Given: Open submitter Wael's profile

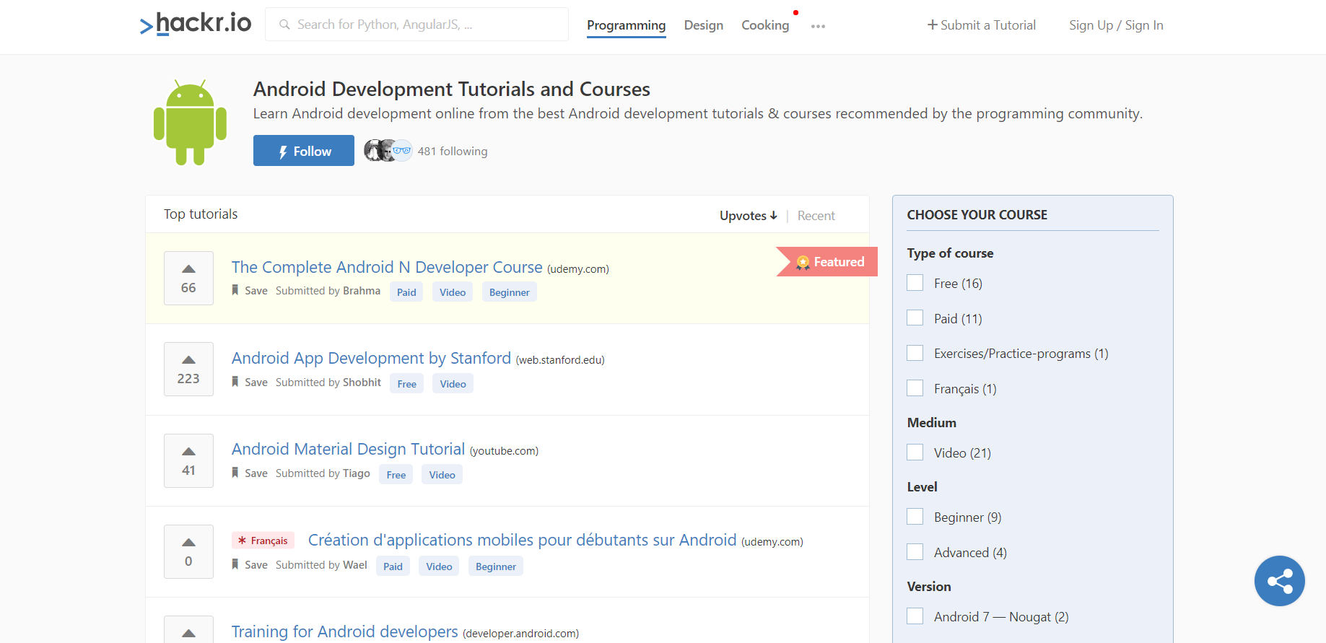Looking at the screenshot, I should [x=355, y=565].
